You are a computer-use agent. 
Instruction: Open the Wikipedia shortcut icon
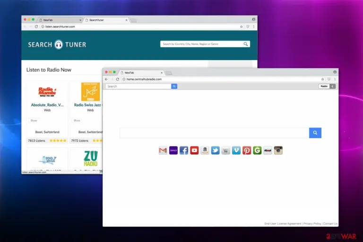tap(226, 150)
